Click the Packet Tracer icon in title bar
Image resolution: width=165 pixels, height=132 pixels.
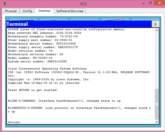[x=5, y=4]
